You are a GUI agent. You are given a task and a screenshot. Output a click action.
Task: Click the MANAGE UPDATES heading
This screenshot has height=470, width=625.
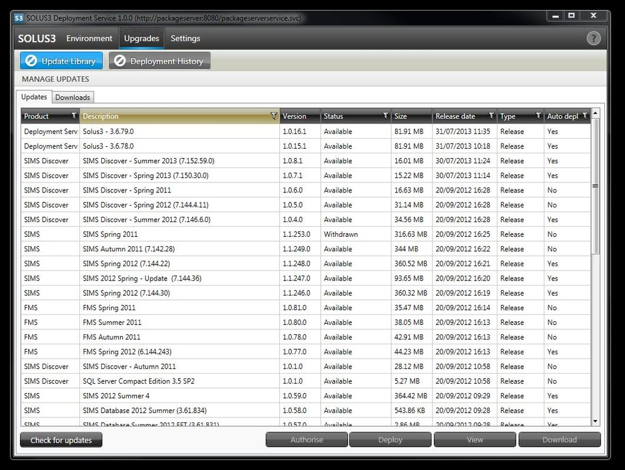click(x=56, y=79)
